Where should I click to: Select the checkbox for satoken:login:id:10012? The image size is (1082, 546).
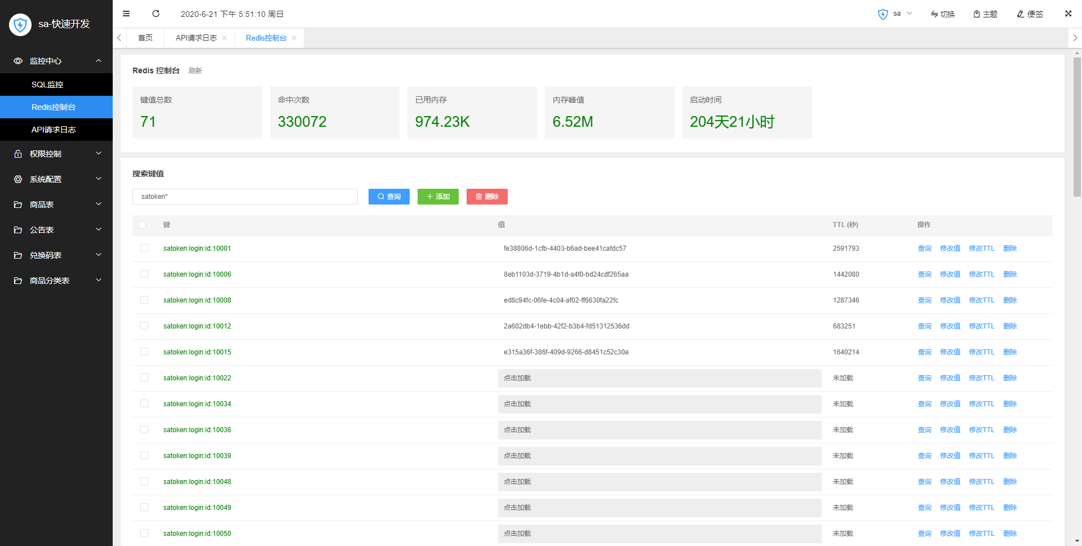tap(144, 326)
